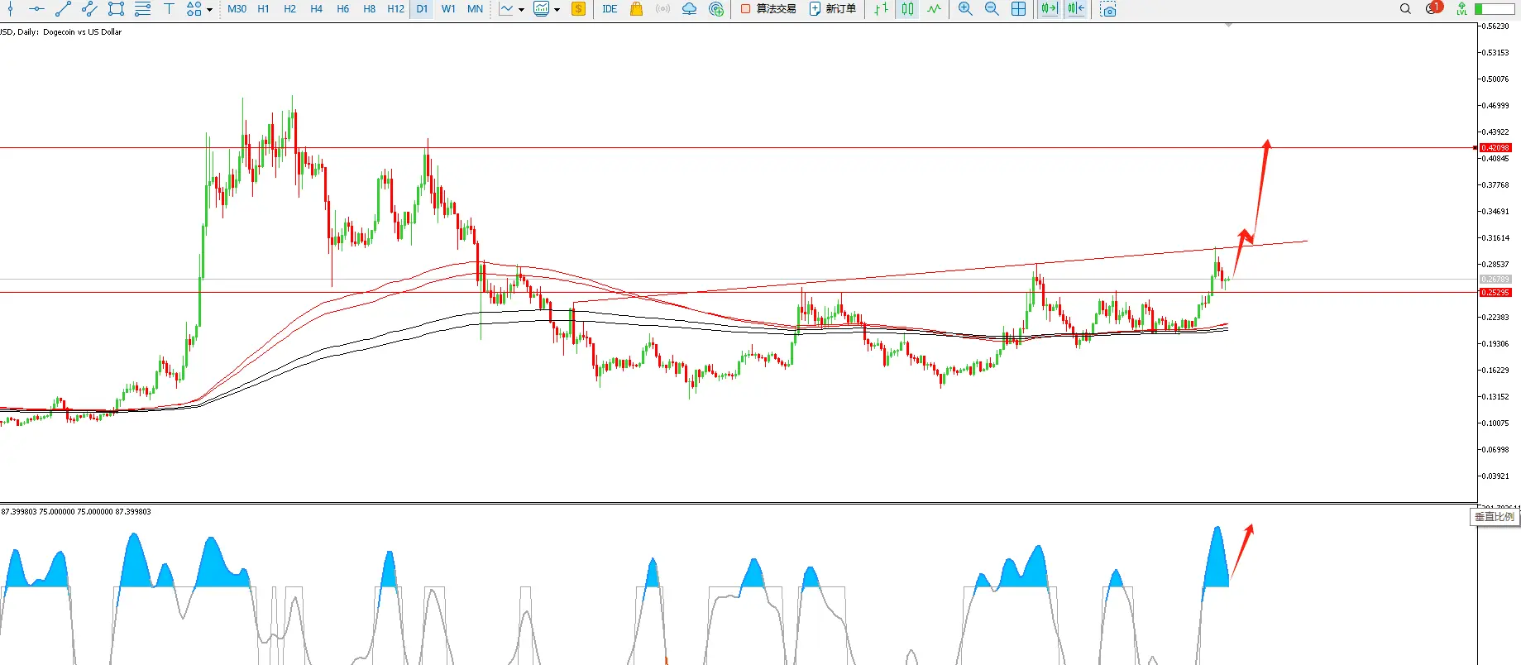
Task: Switch to H2 timeframe
Action: pos(290,9)
